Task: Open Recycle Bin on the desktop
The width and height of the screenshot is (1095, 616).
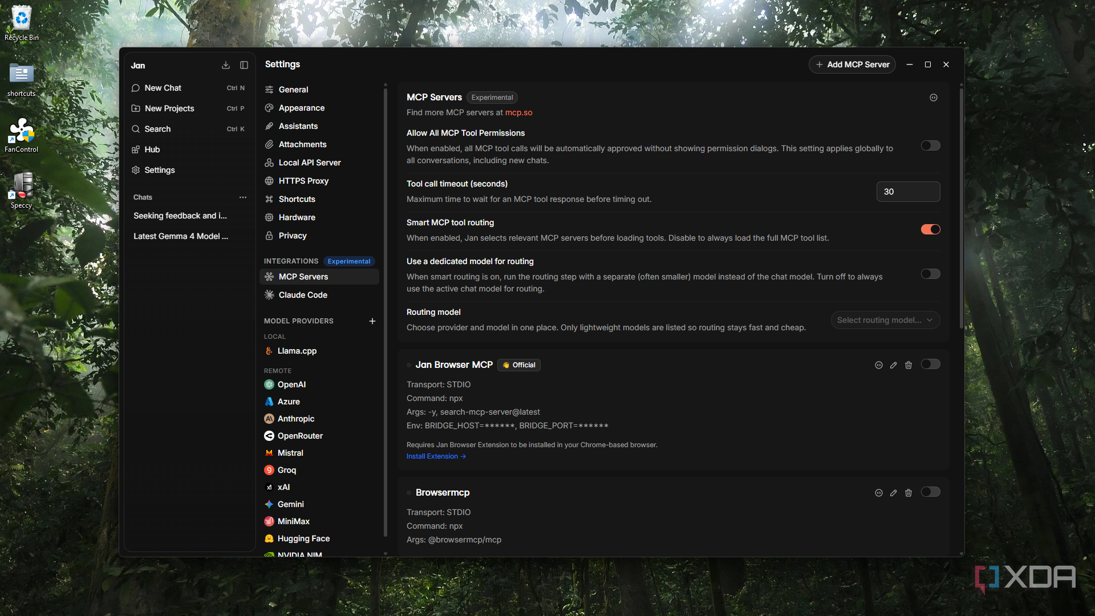Action: point(22,23)
